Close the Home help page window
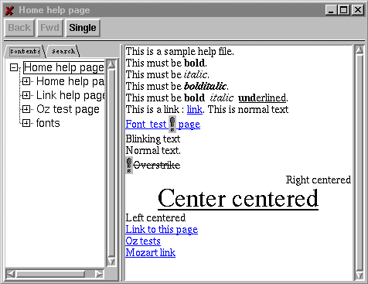Image resolution: width=368 pixels, height=284 pixels. (358, 10)
